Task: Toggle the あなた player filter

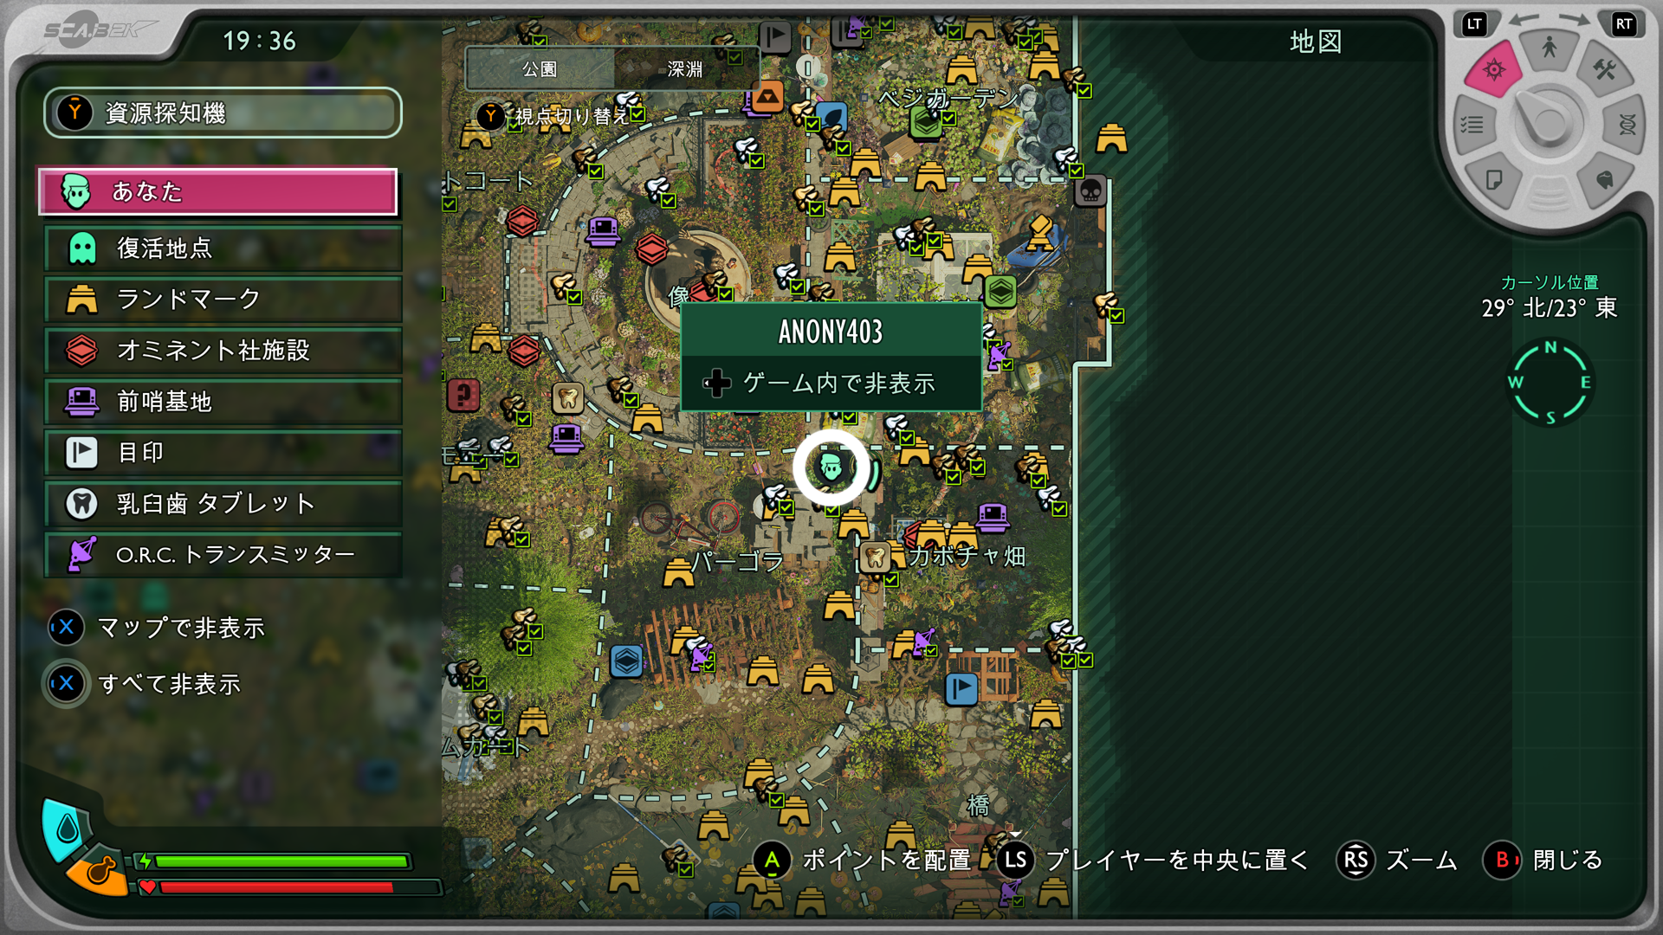Action: 218,191
